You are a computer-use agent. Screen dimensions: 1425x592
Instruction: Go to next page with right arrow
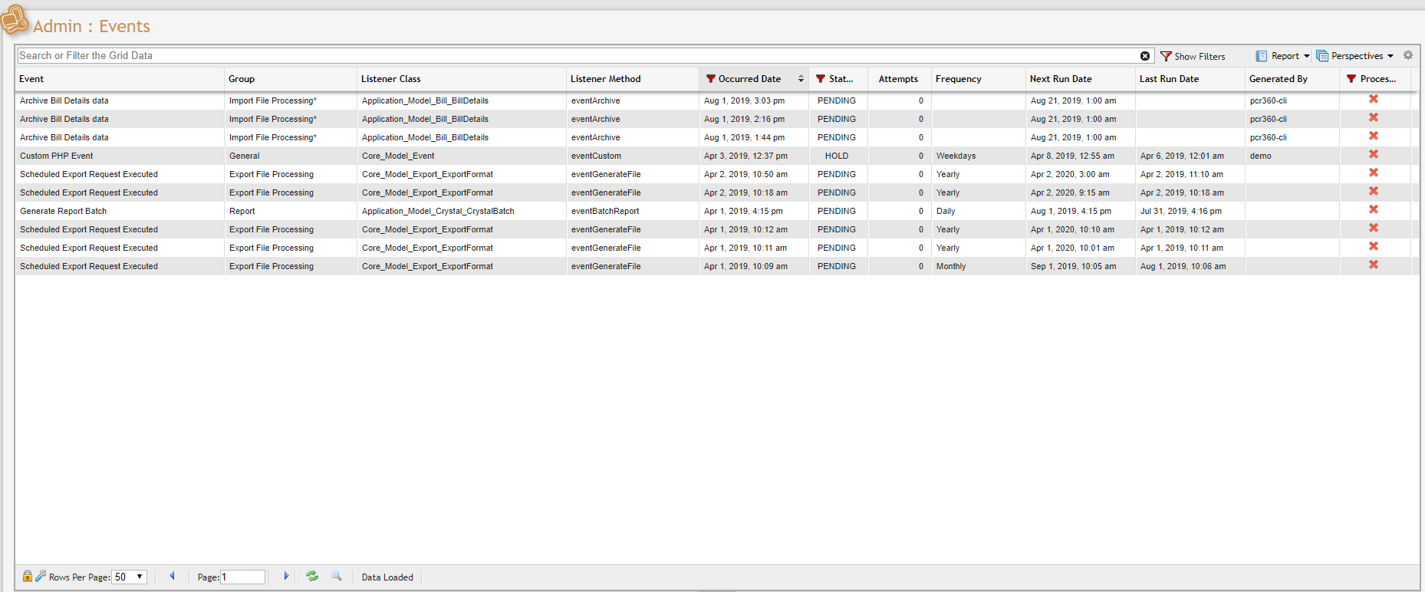pyautogui.click(x=286, y=576)
